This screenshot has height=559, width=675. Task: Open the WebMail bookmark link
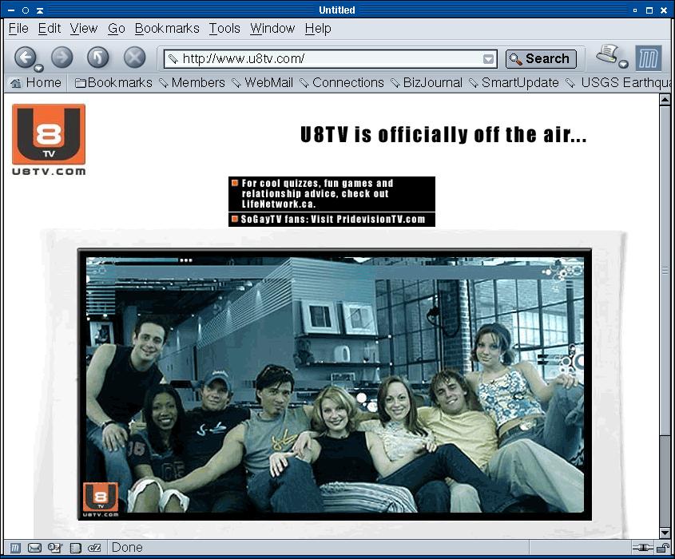coord(263,82)
